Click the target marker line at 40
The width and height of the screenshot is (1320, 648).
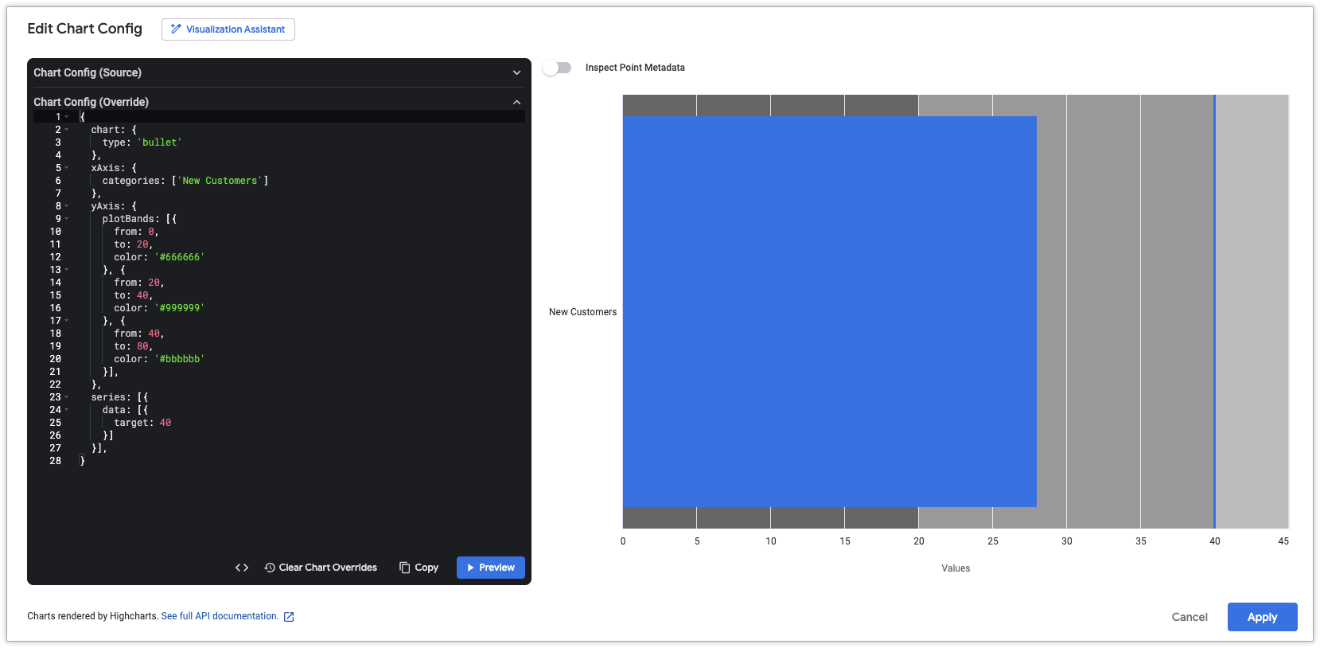click(x=1214, y=311)
